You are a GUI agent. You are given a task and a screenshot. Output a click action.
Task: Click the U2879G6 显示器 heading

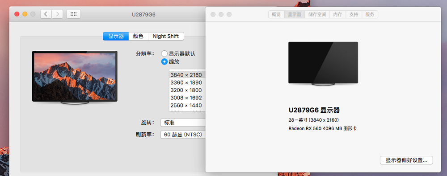click(x=314, y=111)
